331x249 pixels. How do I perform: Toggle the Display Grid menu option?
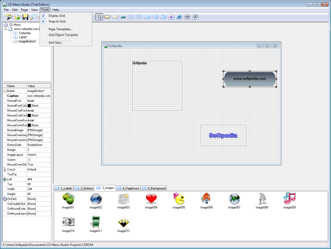pyautogui.click(x=66, y=16)
